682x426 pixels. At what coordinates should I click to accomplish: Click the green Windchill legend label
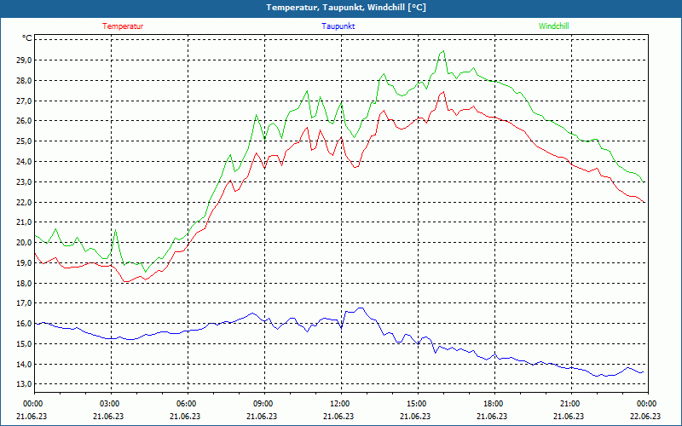click(553, 26)
